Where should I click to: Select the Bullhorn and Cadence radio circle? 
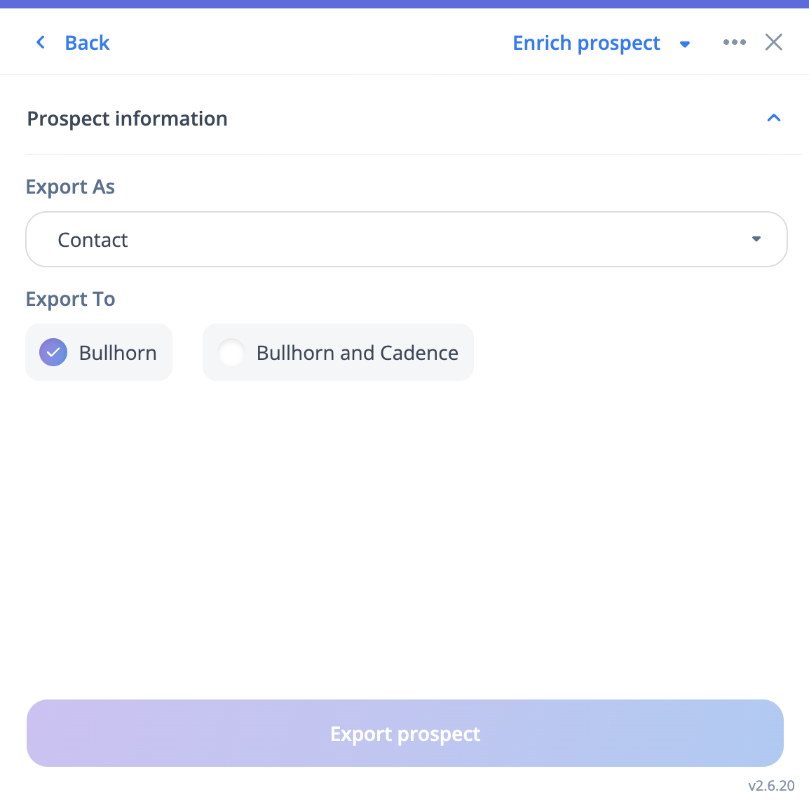231,352
